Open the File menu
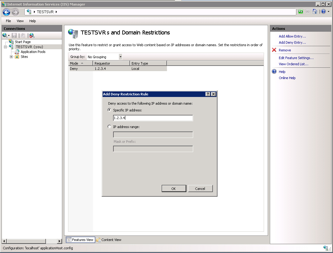This screenshot has height=253, width=333. click(x=8, y=21)
